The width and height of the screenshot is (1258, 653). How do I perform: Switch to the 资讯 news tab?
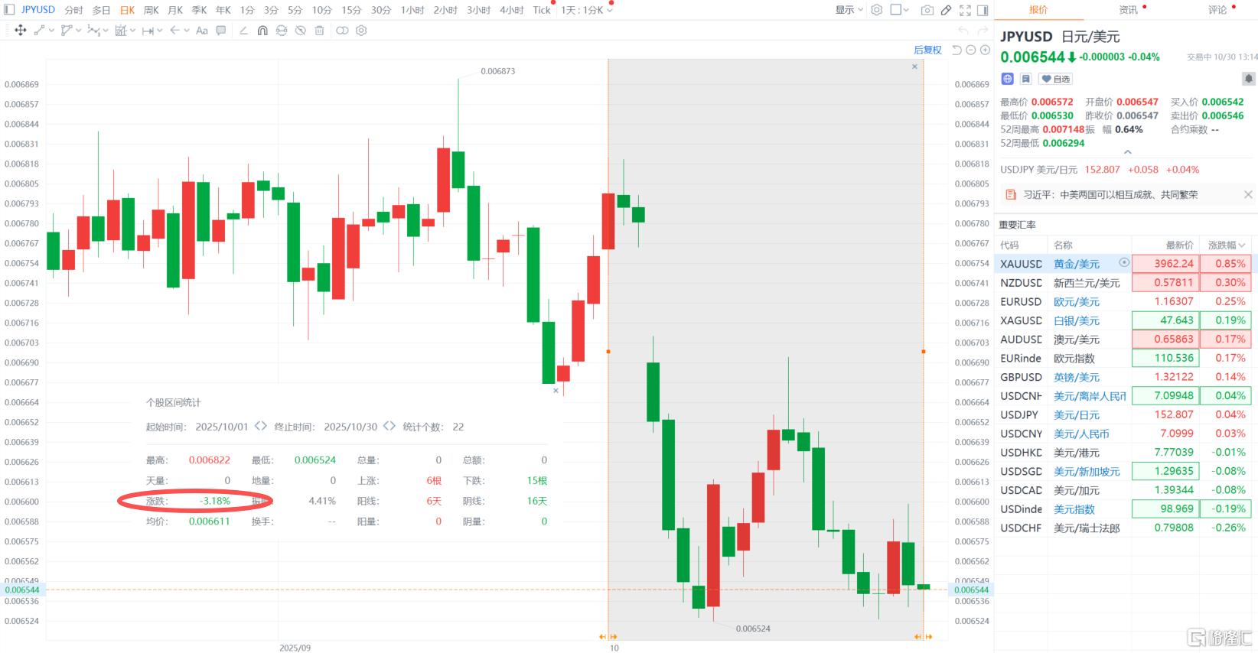(x=1129, y=10)
